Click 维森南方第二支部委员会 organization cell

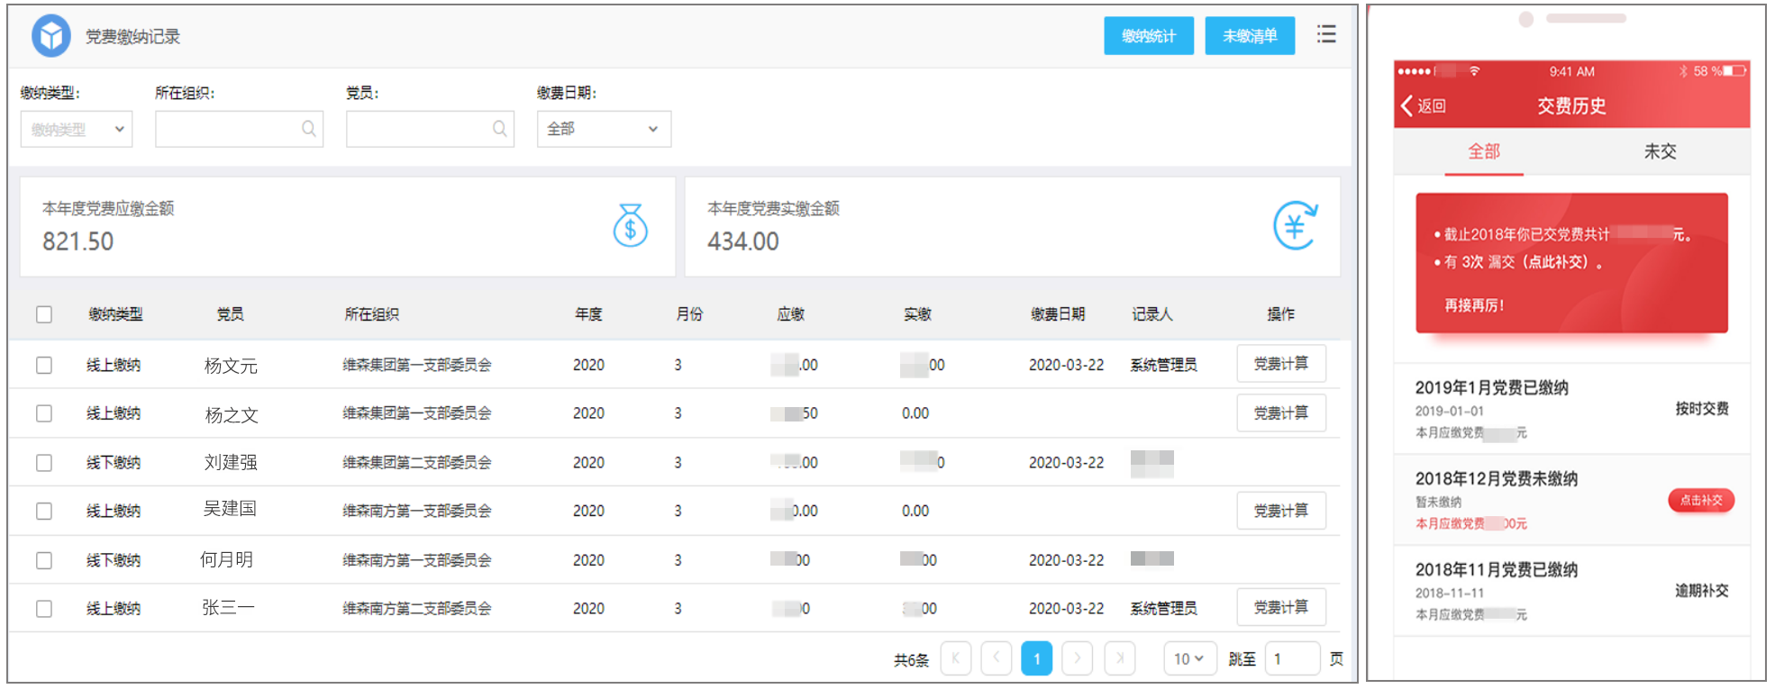(417, 609)
